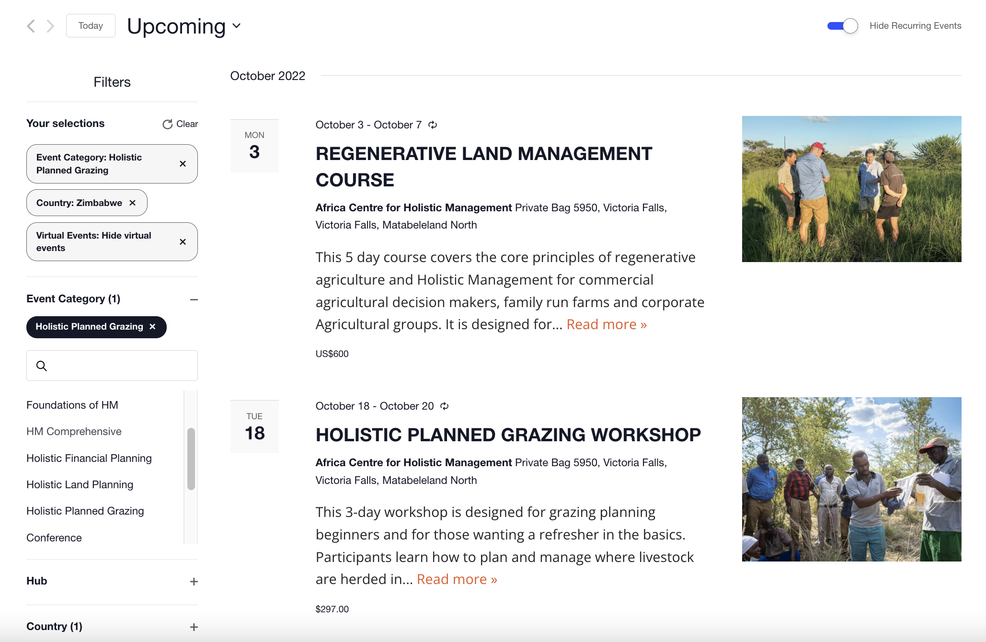Read more about Holistic Planned Grazing Workshop
Screen dimensions: 986x642
457,580
